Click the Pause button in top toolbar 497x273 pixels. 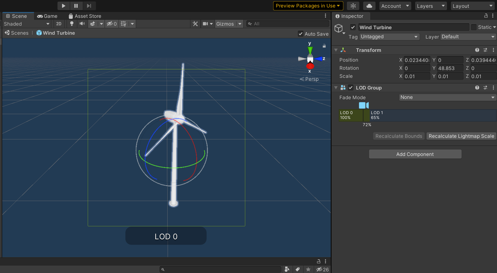pos(76,6)
